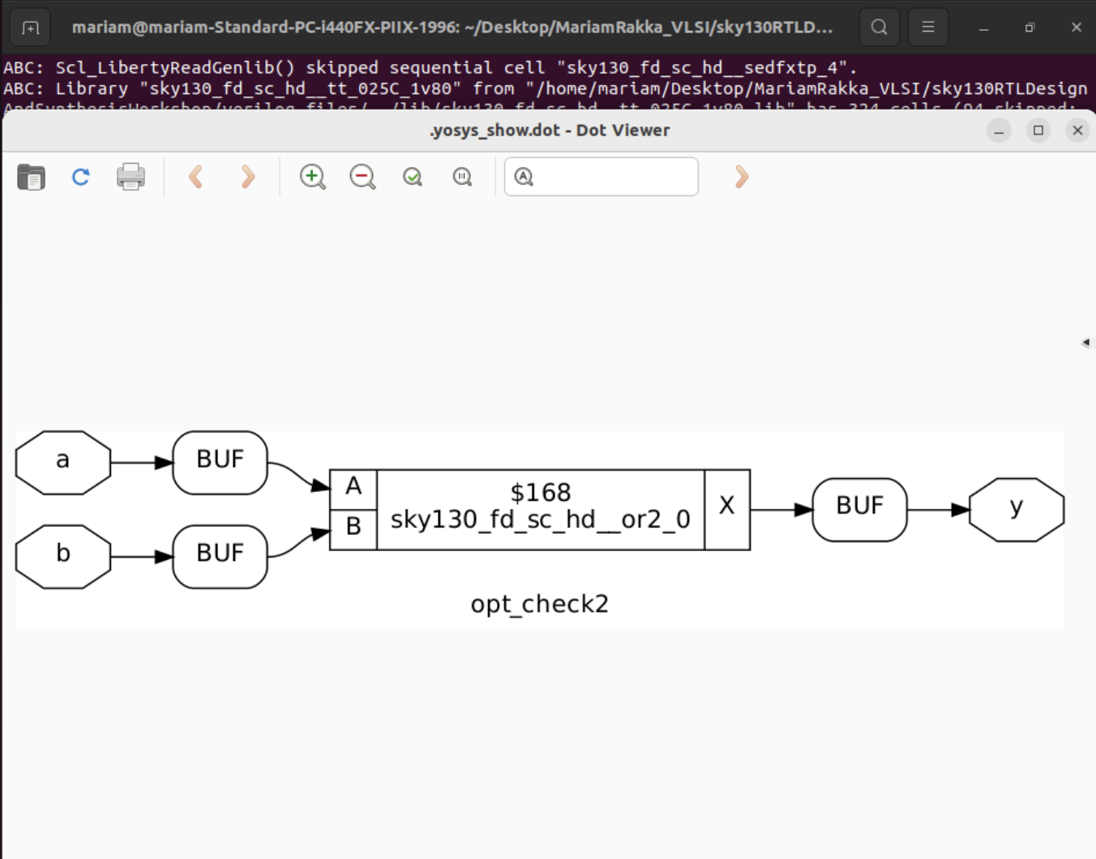Select input node a in the schematic
1096x859 pixels.
click(62, 462)
